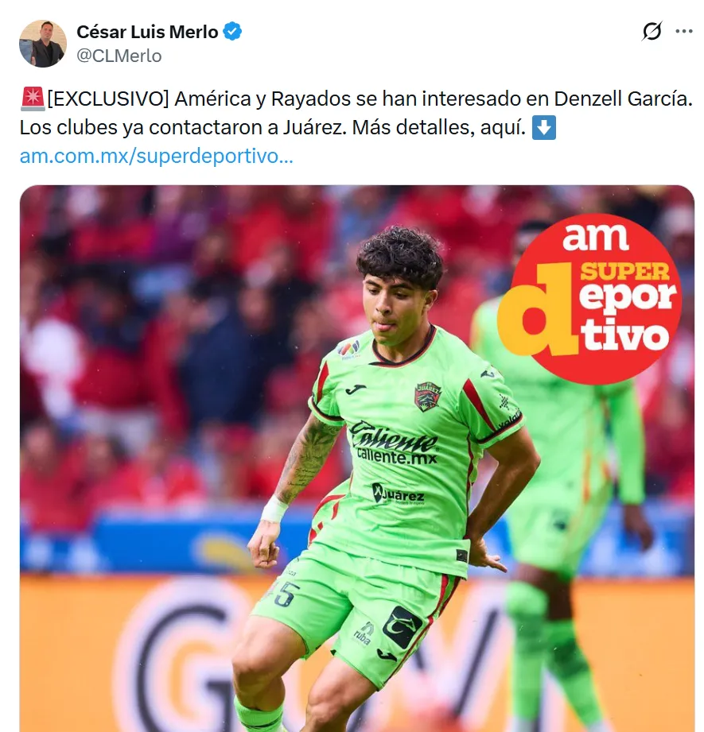Image resolution: width=704 pixels, height=732 pixels.
Task: Click the Caliente.mx sponsor on the shirt
Action: pyautogui.click(x=395, y=443)
